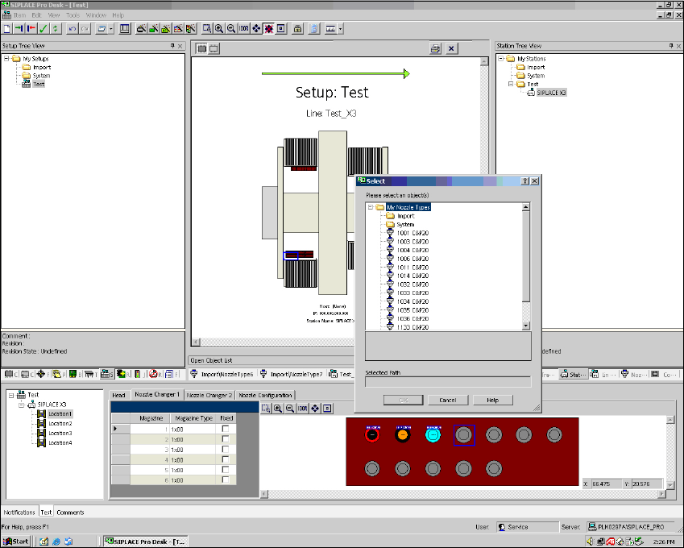This screenshot has height=548, width=684.
Task: Click the orange nozzle in the magazine view
Action: click(403, 435)
